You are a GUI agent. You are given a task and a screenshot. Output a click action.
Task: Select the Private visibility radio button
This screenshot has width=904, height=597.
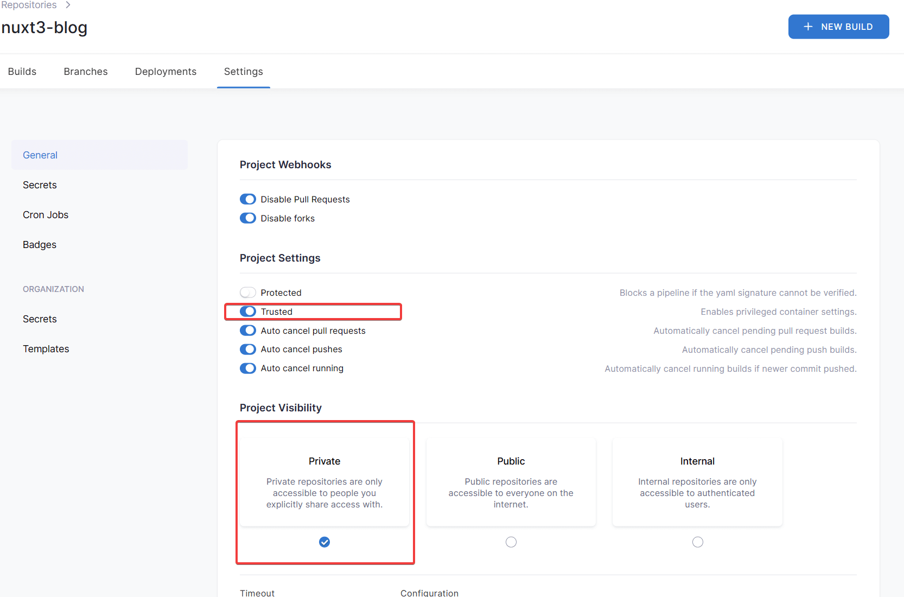[324, 542]
